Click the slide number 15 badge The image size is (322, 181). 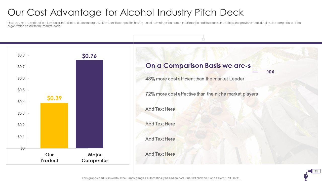[316, 171]
